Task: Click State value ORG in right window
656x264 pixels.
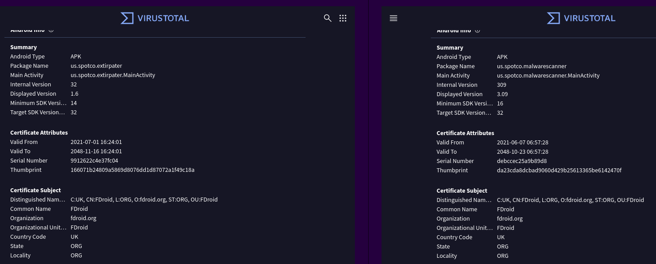Action: pyautogui.click(x=503, y=247)
